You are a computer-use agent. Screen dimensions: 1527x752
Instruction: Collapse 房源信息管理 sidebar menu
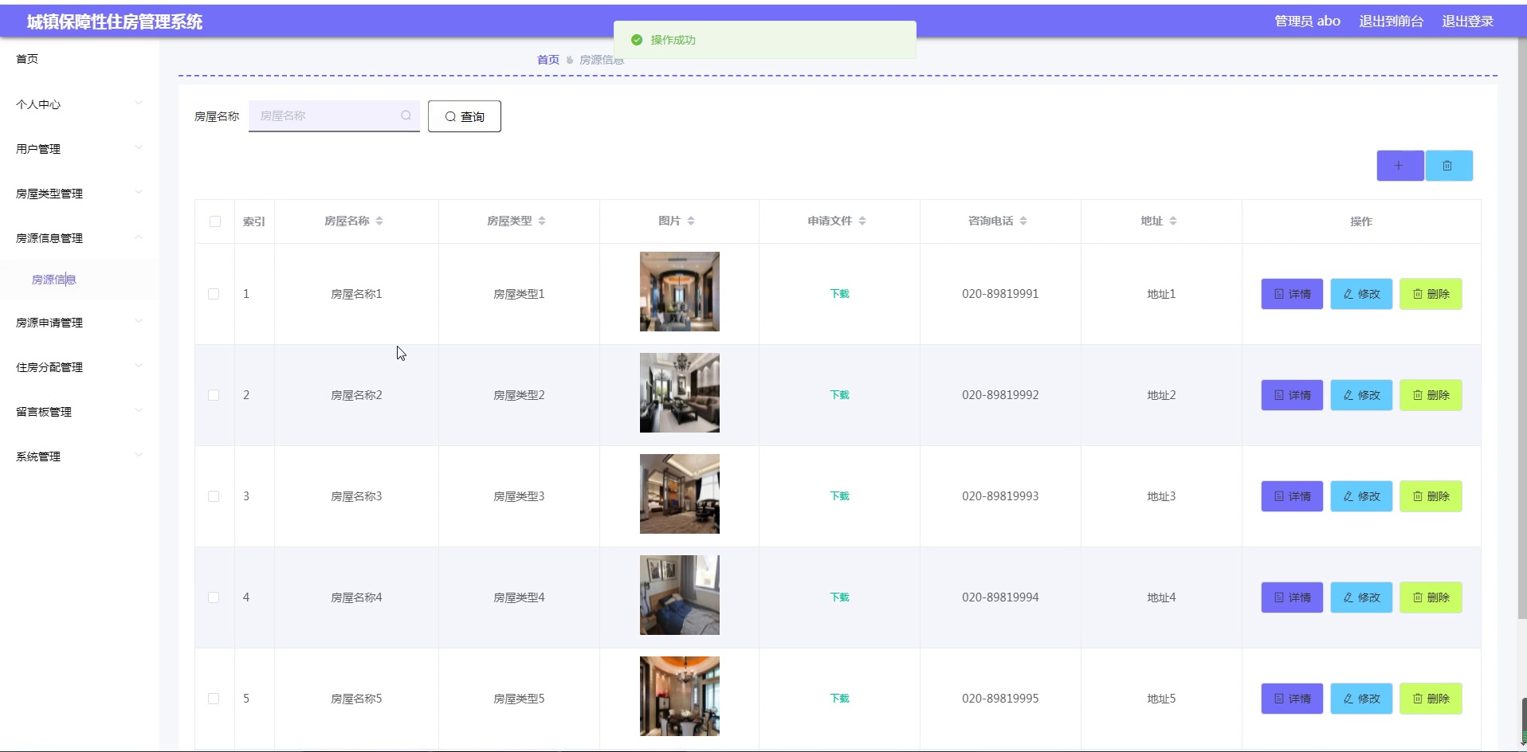coord(80,238)
